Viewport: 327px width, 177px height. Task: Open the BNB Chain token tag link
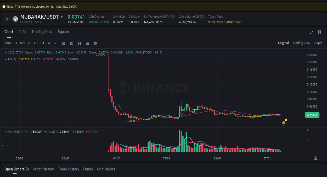click(234, 22)
